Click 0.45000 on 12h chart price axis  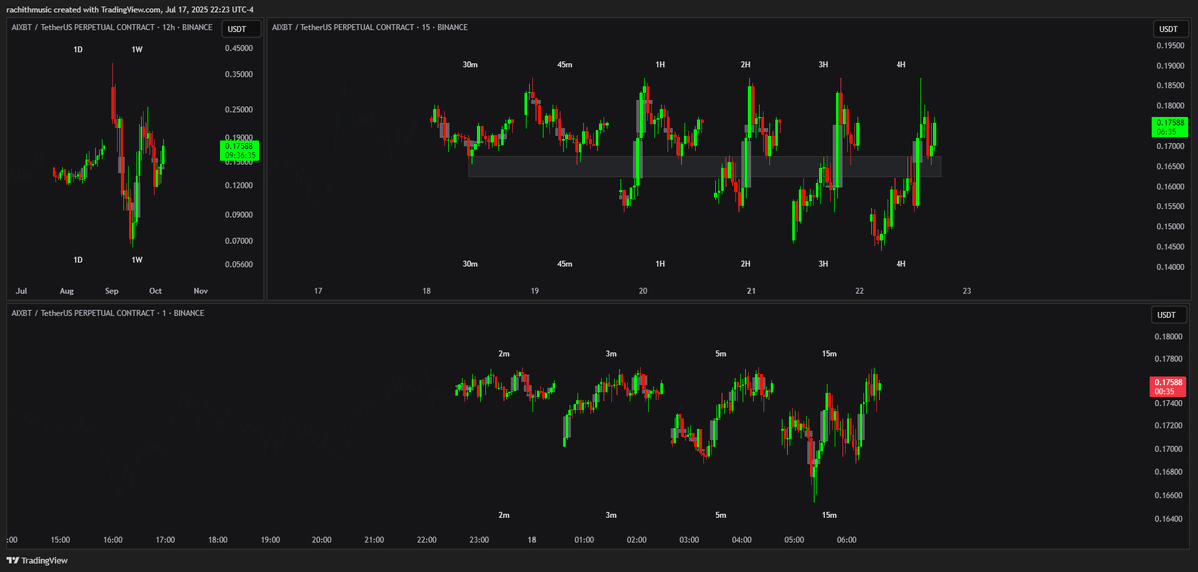coord(239,48)
